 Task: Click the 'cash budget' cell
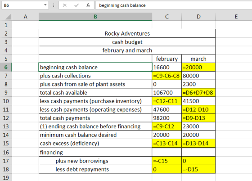click(x=127, y=42)
